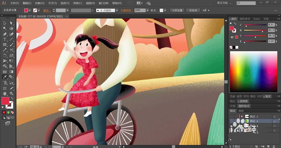Select the Lasso tool
The height and width of the screenshot is (148, 281).
[x=11, y=28]
